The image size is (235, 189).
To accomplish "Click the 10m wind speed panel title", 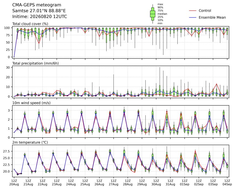I will click(x=31, y=103).
